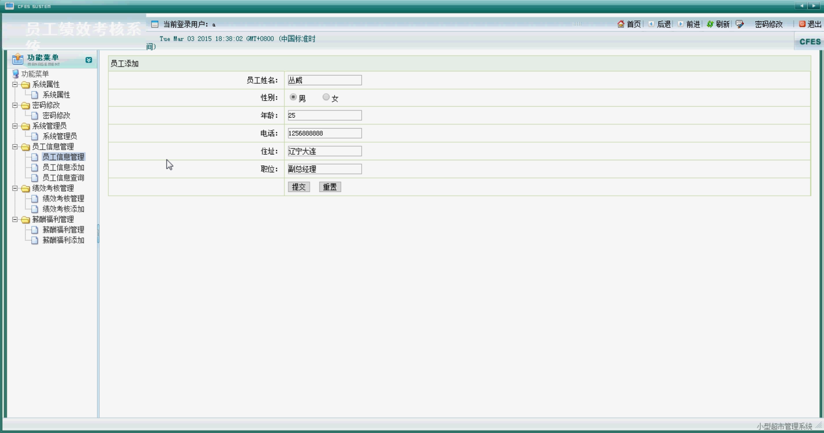Select the 女 gender radio button
Viewport: 824px width, 433px height.
(x=326, y=97)
